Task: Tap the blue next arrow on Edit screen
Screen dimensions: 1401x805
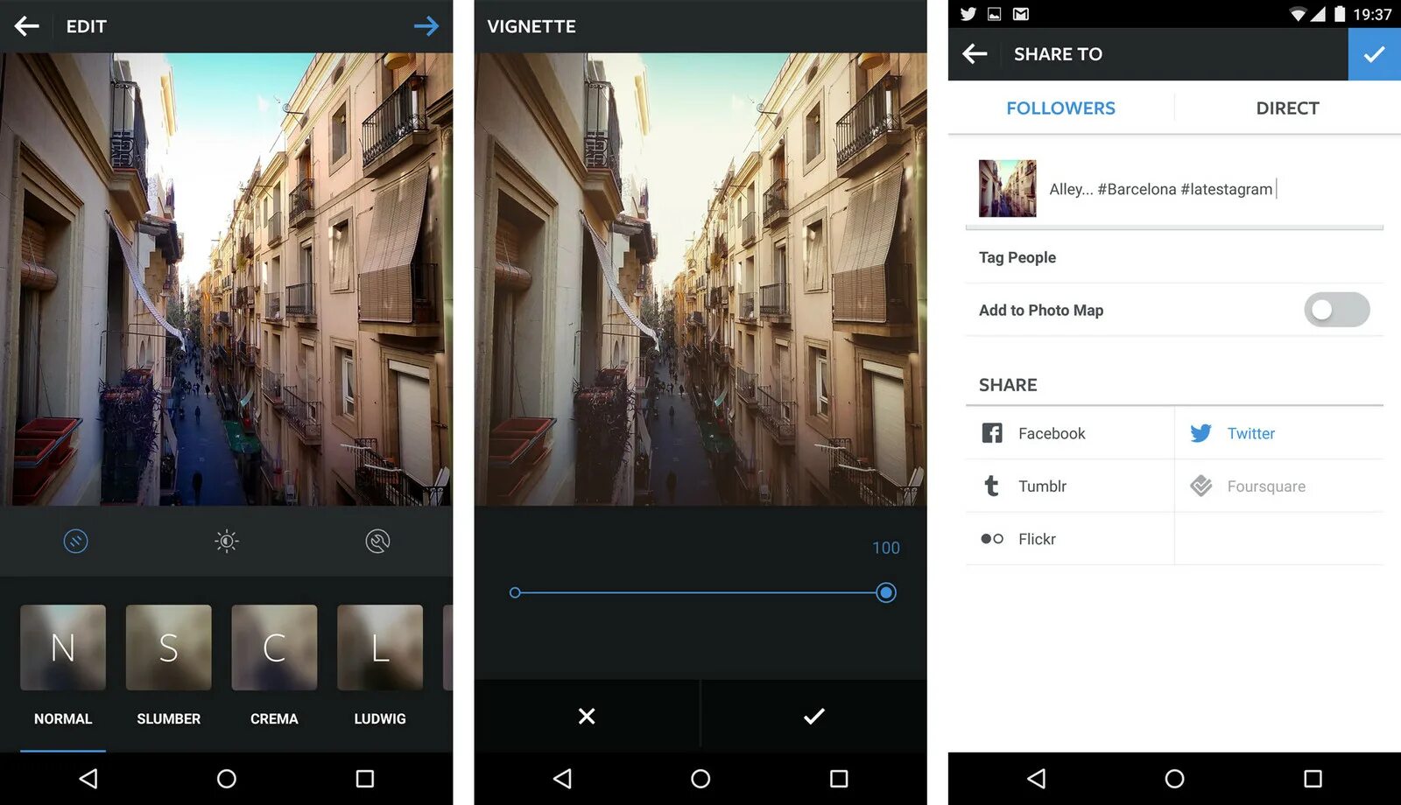Action: pos(426,26)
